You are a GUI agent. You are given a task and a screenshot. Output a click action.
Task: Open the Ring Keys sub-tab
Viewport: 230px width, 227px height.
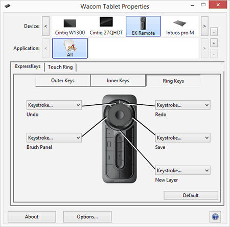point(173,81)
